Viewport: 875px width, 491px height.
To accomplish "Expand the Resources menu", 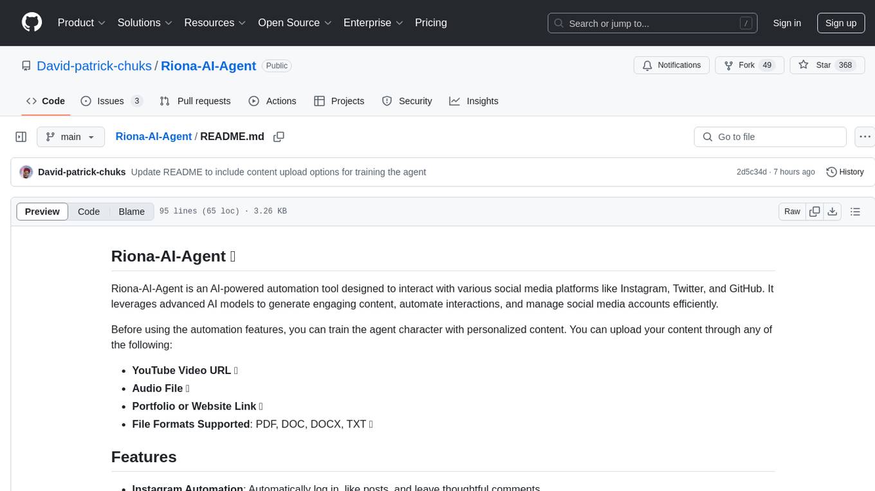I will [x=215, y=22].
